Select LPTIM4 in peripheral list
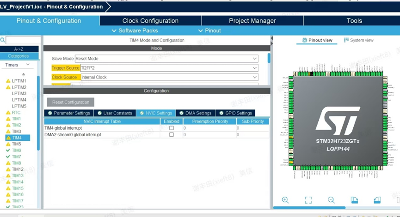400x217 pixels. point(19,100)
